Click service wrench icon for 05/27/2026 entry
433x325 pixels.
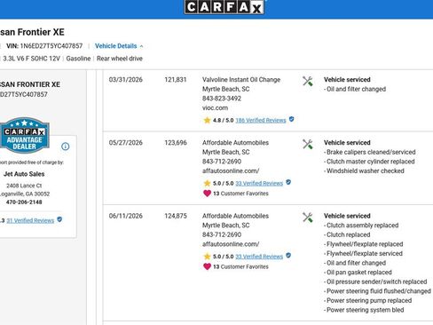point(308,144)
